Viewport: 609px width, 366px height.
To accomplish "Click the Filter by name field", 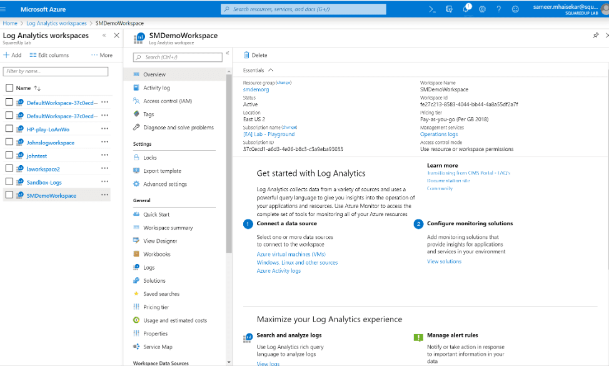I will point(56,72).
